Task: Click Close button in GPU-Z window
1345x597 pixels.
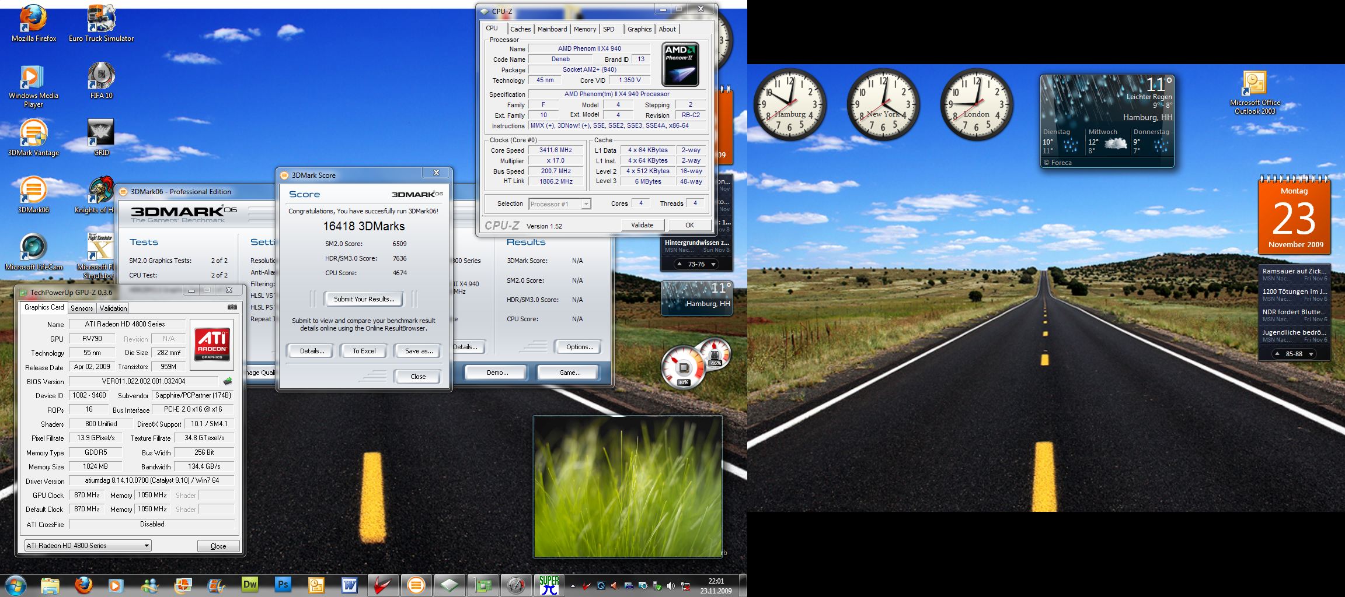Action: click(x=218, y=546)
